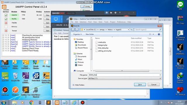The width and height of the screenshot is (187, 105).
Task: Click the XAMPP Config button
Action: [86, 6]
